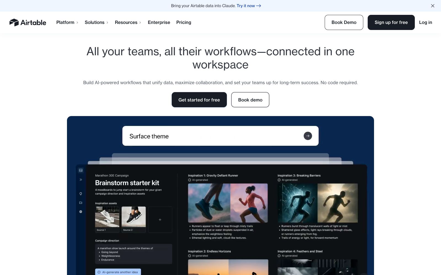441x275 pixels.
Task: Submit the Surface theme prompt arrow
Action: point(308,136)
